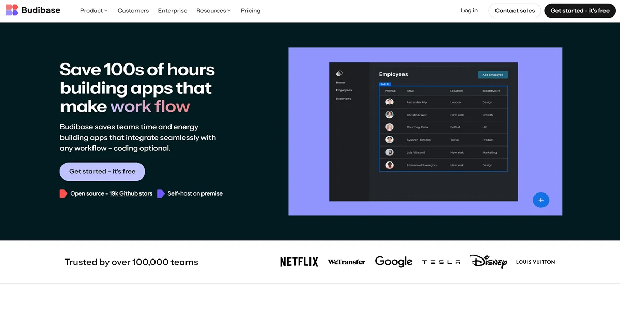The width and height of the screenshot is (620, 324).
Task: Click the Self-host on premise text
Action: (x=195, y=193)
